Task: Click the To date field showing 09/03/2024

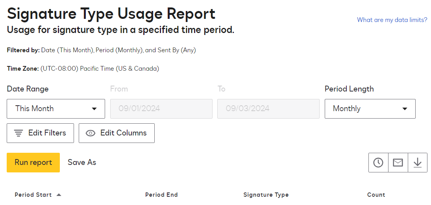Action: (x=268, y=109)
